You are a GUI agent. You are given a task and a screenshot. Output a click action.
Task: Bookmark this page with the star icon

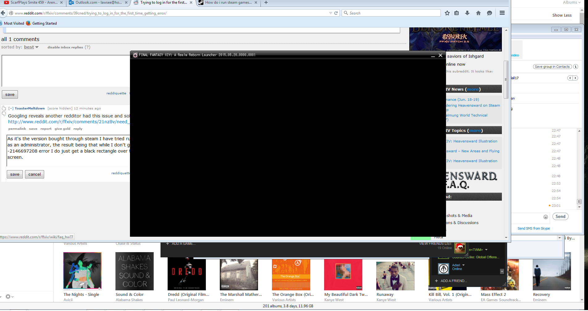pyautogui.click(x=447, y=13)
